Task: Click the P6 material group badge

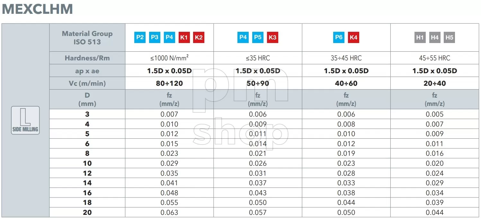Action: click(x=339, y=37)
